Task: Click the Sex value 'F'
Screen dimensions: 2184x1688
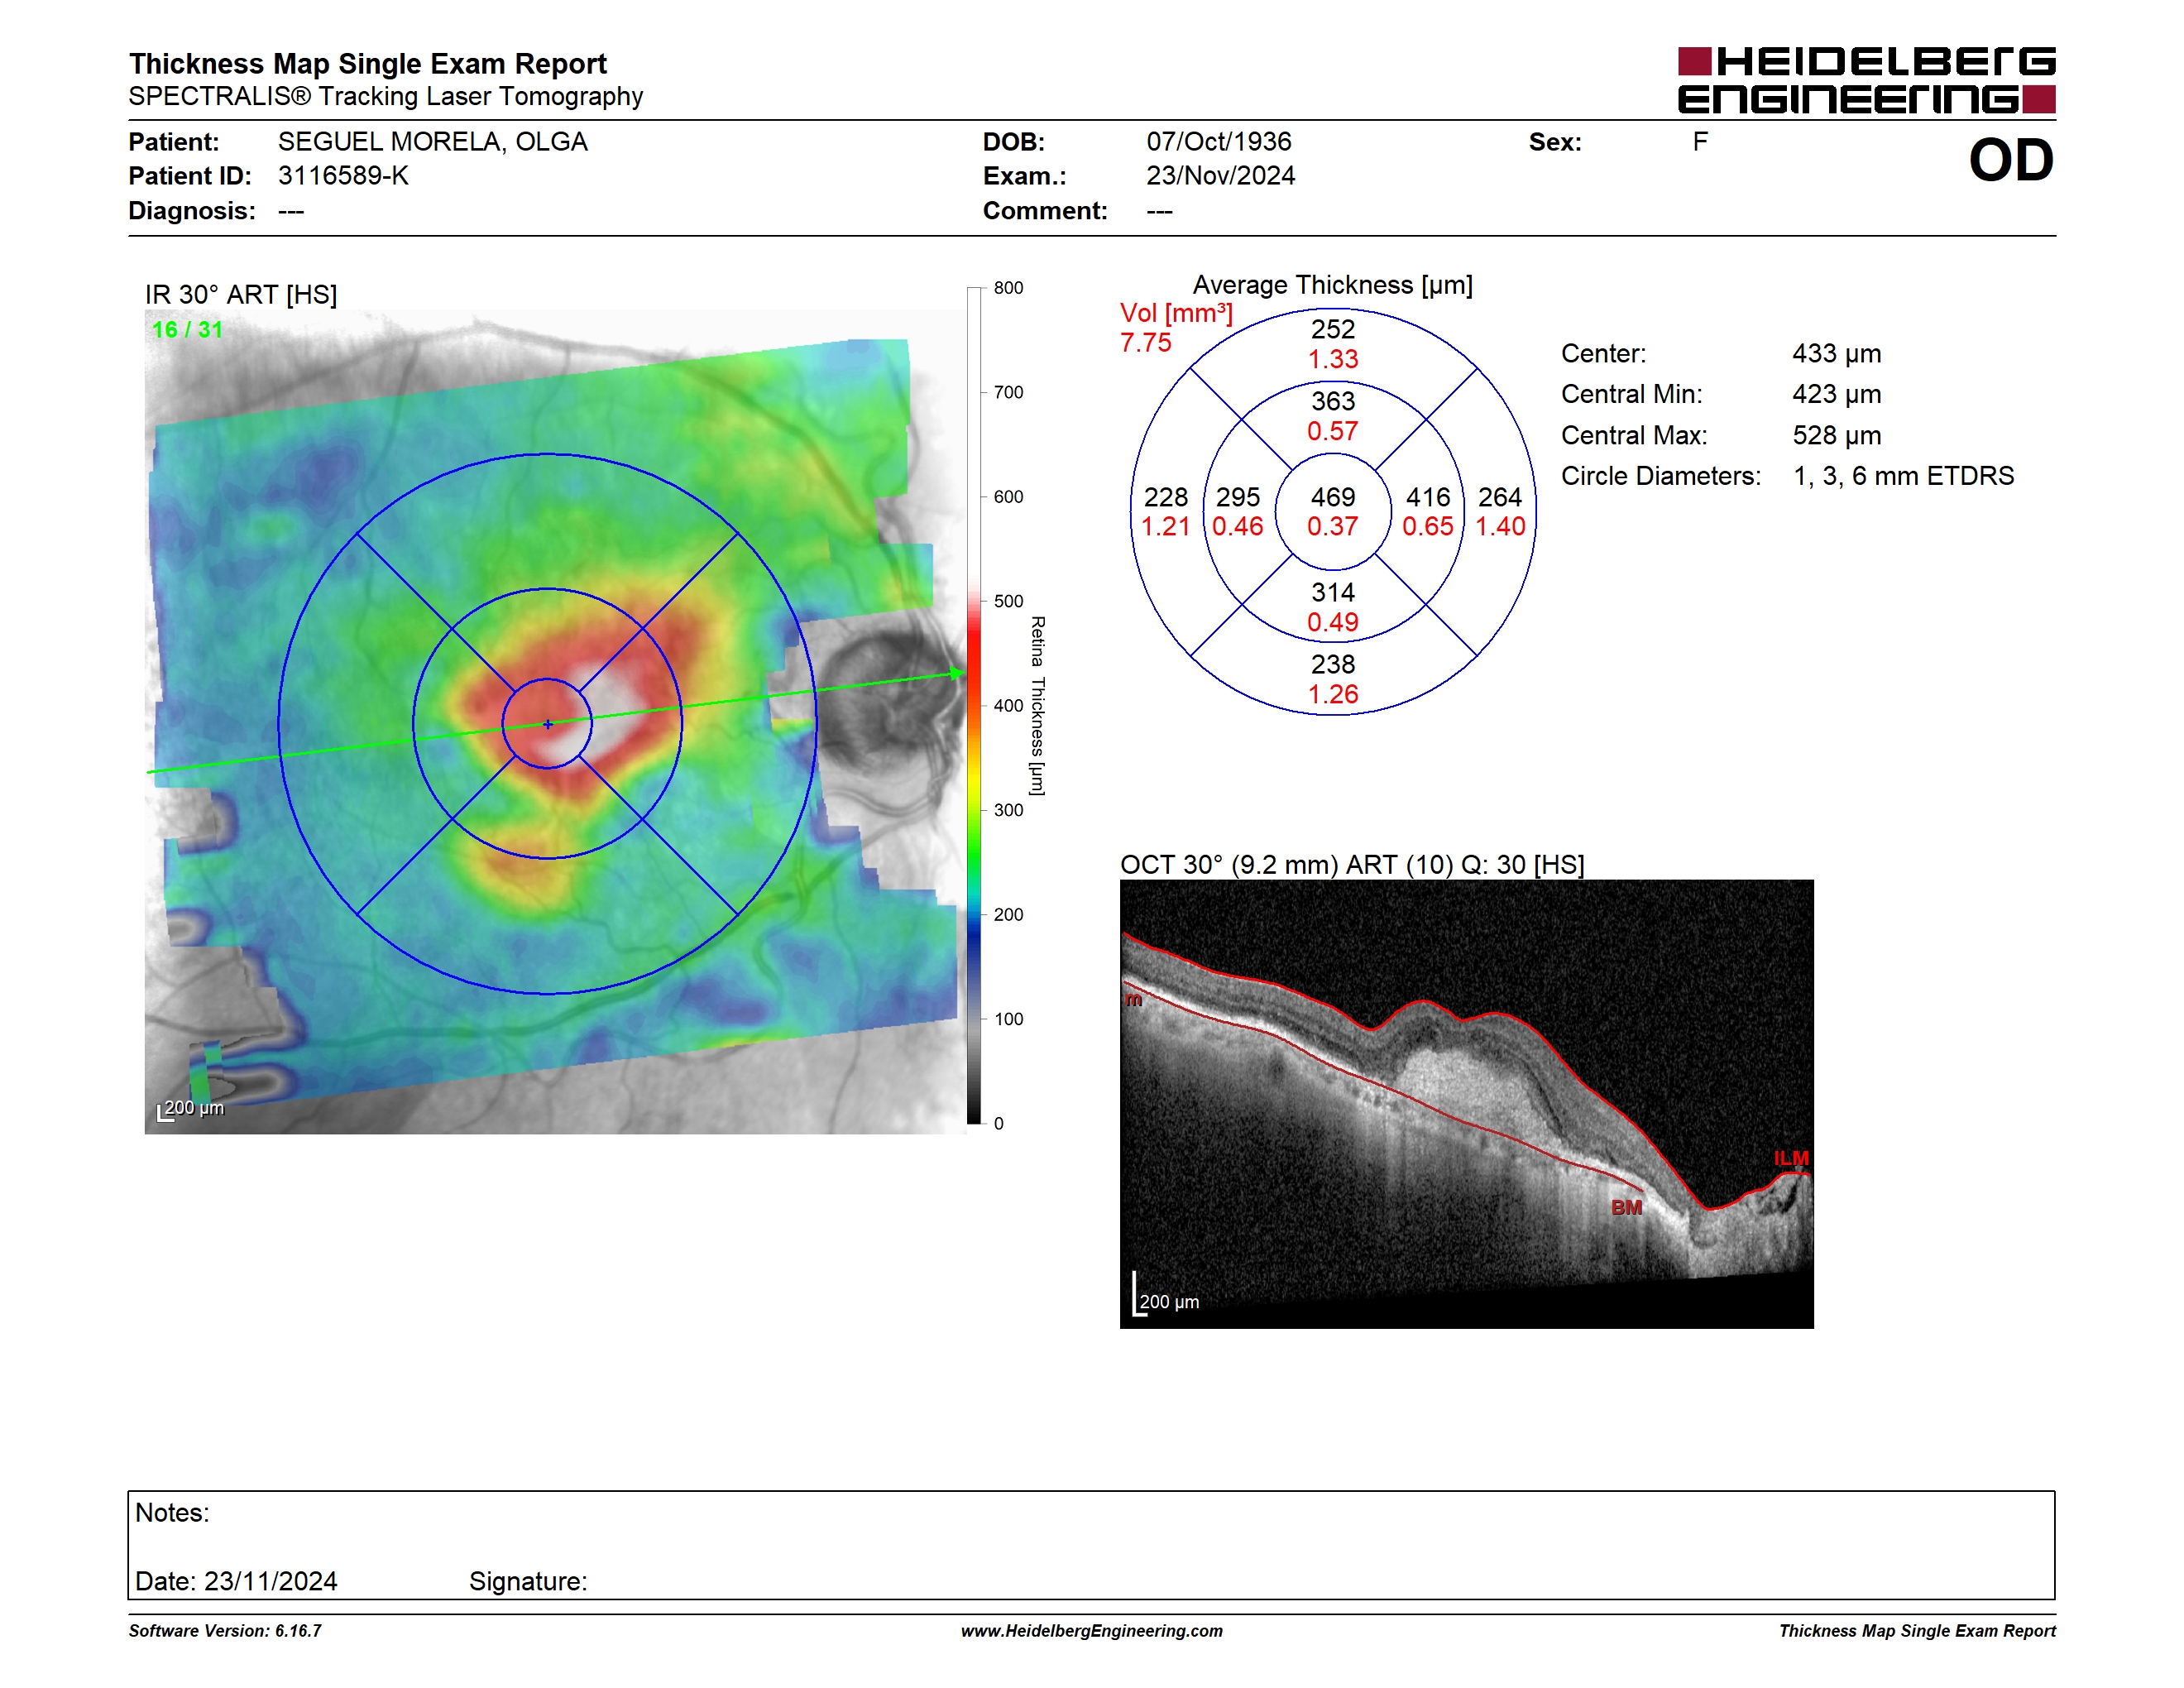Action: tap(1700, 141)
